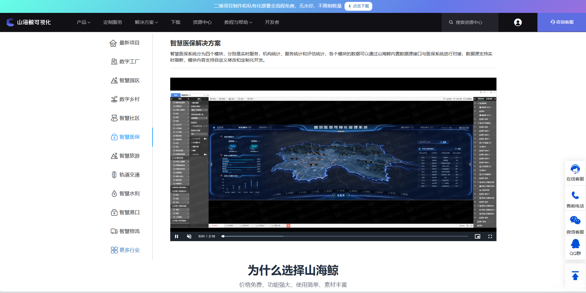Open 在线客服 from the floating panel
The image size is (586, 293).
point(575,173)
